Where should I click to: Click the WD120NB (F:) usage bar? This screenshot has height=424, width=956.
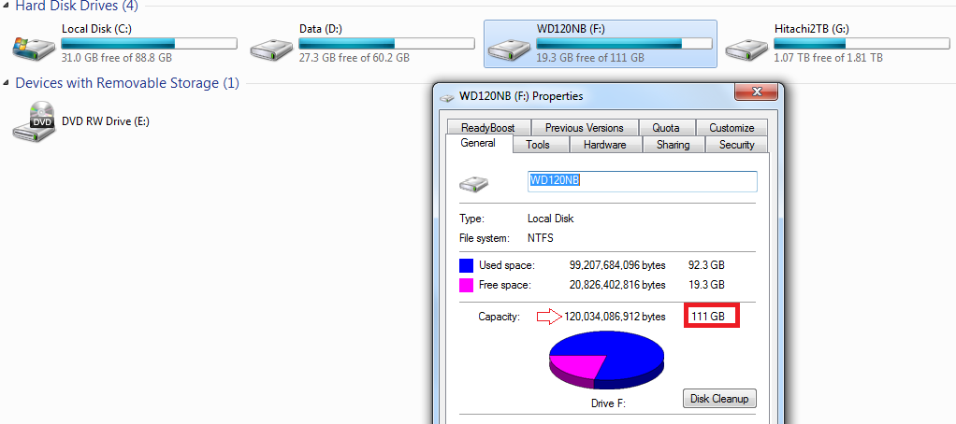624,44
